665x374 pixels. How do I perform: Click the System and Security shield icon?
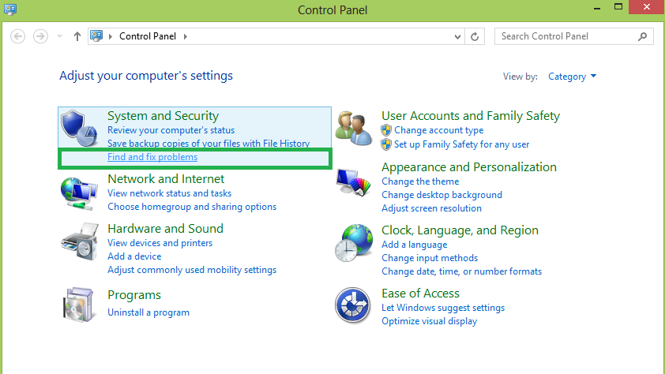79,128
